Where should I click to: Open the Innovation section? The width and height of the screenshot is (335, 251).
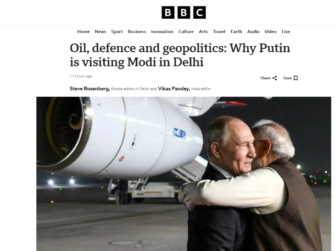pos(162,32)
